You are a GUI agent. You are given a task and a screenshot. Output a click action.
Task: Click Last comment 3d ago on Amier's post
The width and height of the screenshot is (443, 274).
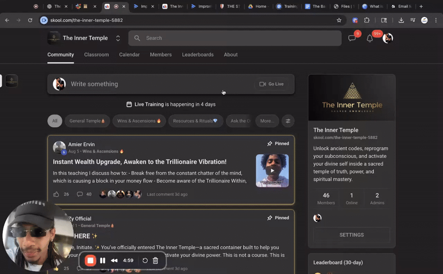pos(167,194)
